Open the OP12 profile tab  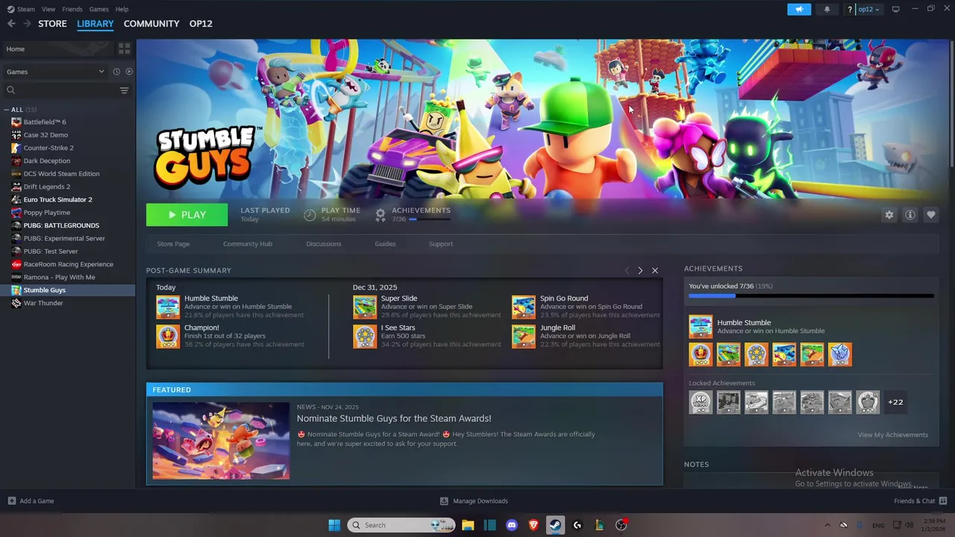[x=201, y=24]
